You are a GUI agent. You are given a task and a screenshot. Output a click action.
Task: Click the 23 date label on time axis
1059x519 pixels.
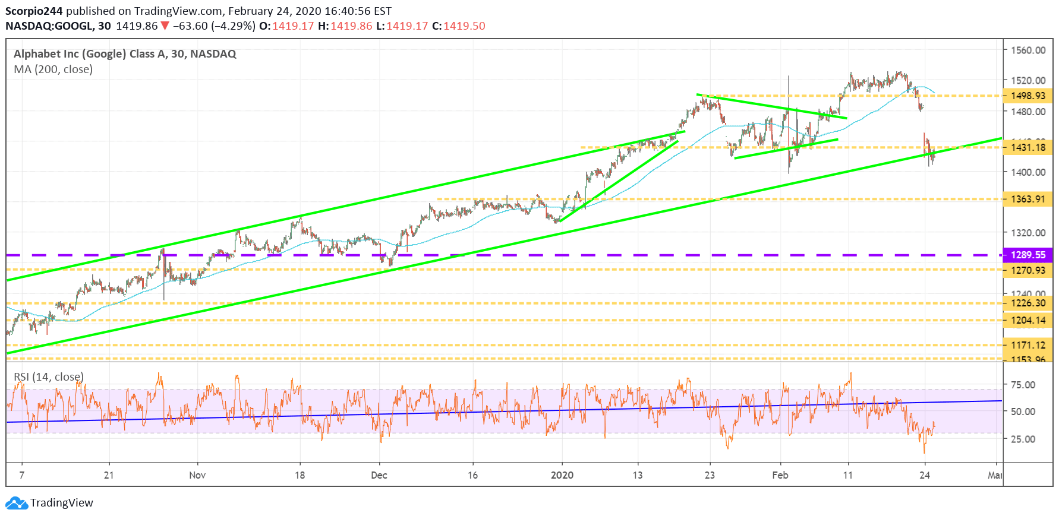pyautogui.click(x=710, y=475)
